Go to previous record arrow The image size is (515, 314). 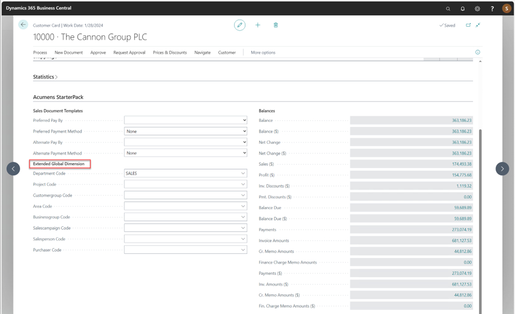tap(13, 169)
